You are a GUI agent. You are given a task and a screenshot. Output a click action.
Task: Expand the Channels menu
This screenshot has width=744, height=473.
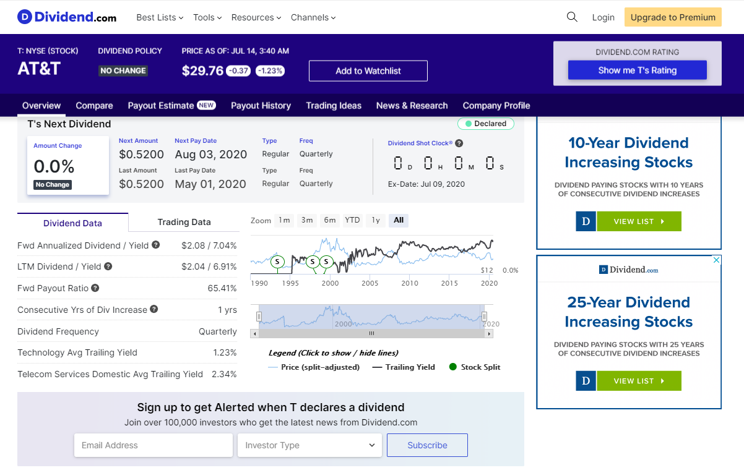click(313, 17)
